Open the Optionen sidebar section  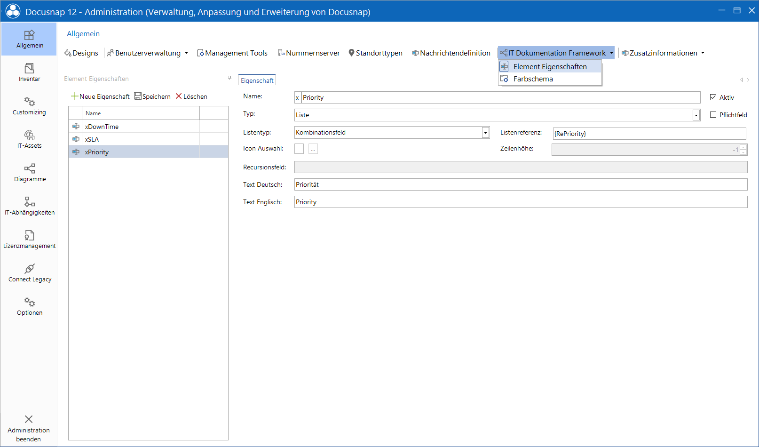click(29, 306)
